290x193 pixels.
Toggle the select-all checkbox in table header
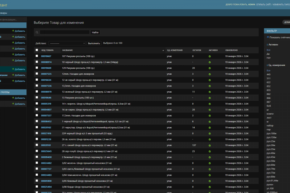tap(37, 50)
